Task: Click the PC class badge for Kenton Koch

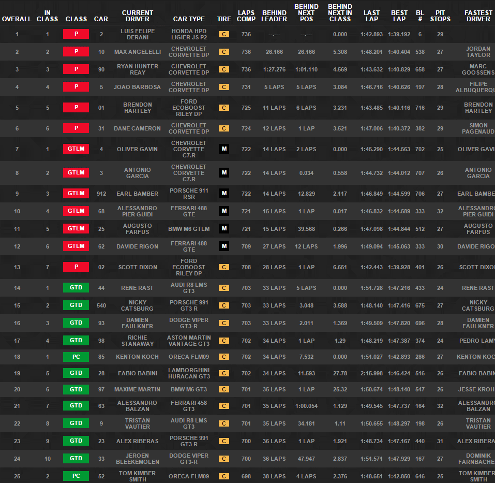Action: click(76, 357)
